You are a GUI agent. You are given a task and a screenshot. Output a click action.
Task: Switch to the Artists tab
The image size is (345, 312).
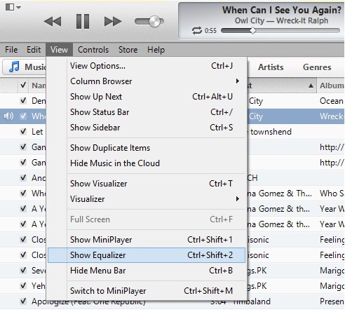tap(271, 67)
